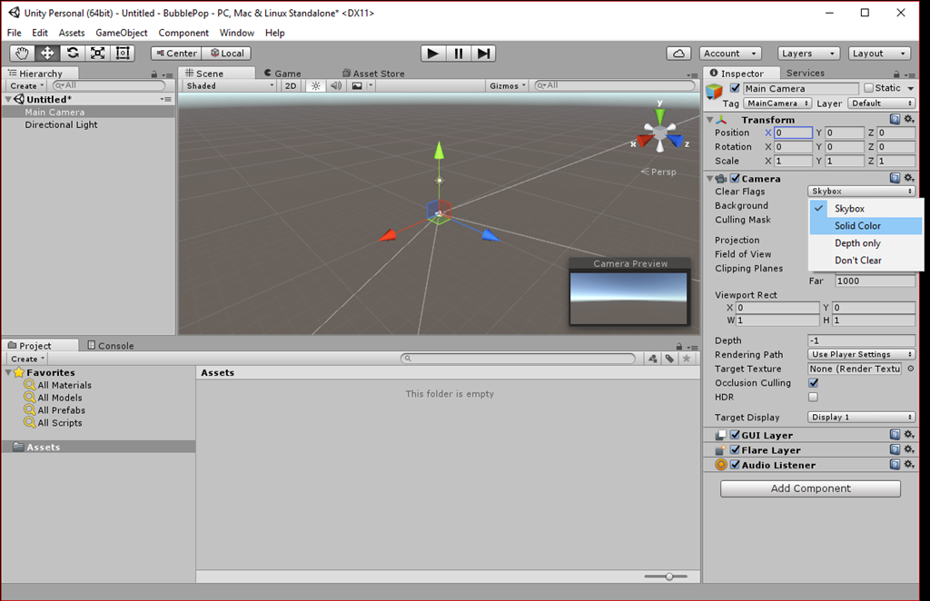
Task: Open Audio Listener gear menu
Action: pos(908,464)
